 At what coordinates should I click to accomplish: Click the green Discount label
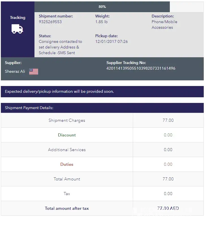(67, 135)
